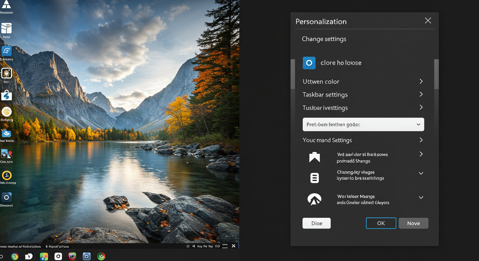Viewport: 479px width, 261px height.
Task: Expand the chevron beside the notes settings row
Action: [x=421, y=173]
